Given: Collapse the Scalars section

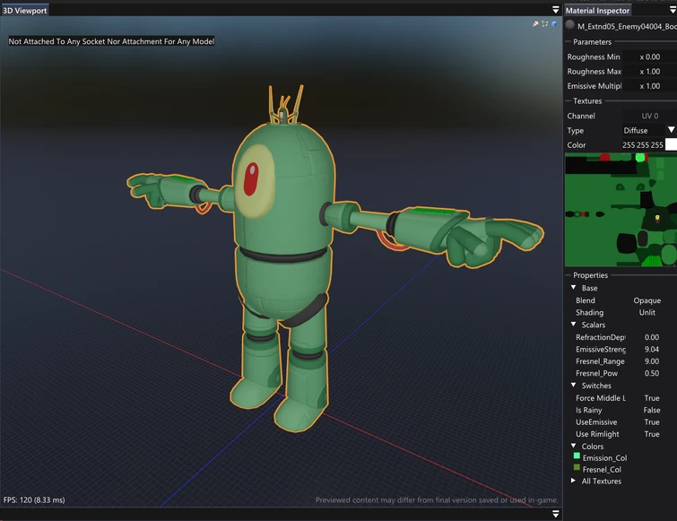Looking at the screenshot, I should 574,325.
